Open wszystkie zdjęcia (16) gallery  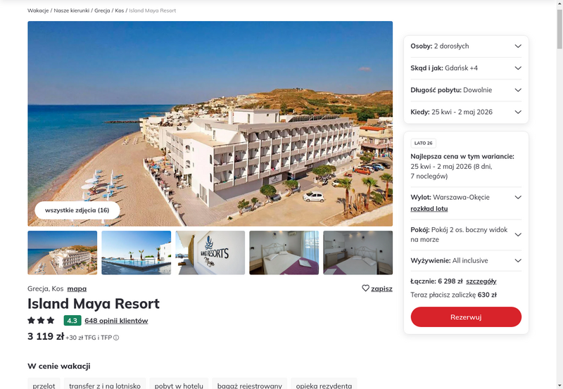tap(77, 210)
